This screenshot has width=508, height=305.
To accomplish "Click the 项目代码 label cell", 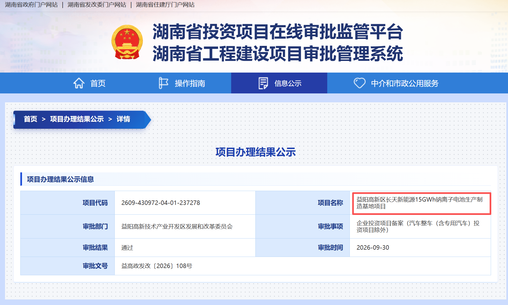I will (x=68, y=203).
